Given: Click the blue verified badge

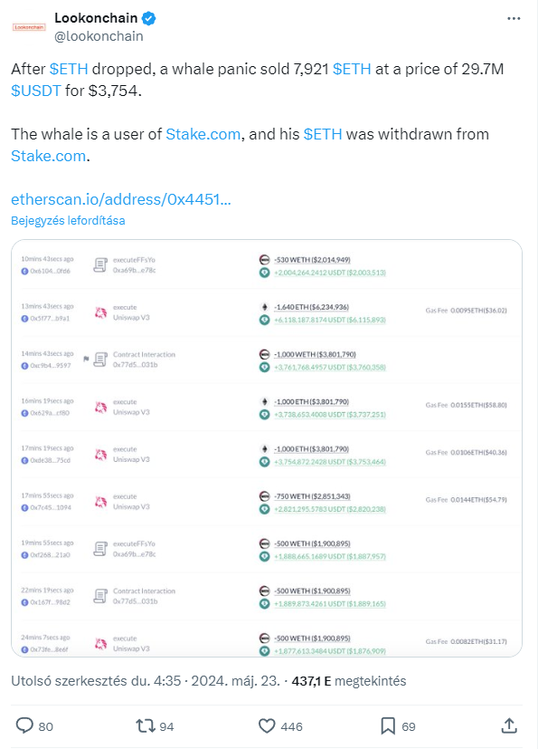Looking at the screenshot, I should (149, 19).
